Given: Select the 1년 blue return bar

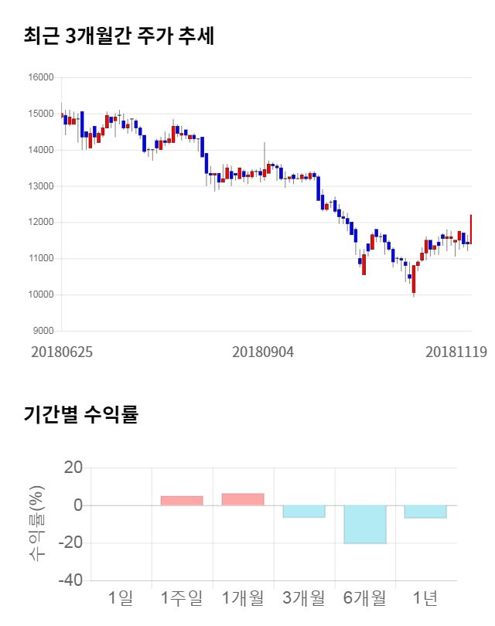Looking at the screenshot, I should (x=425, y=512).
